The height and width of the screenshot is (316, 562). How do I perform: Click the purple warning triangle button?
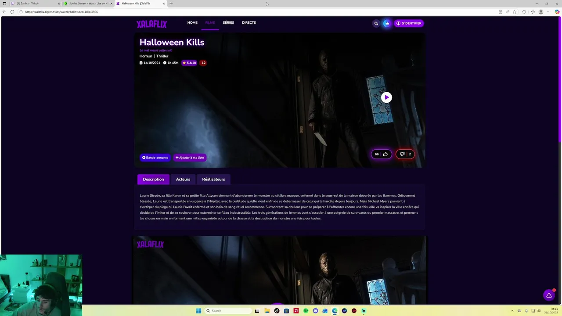tap(549, 295)
